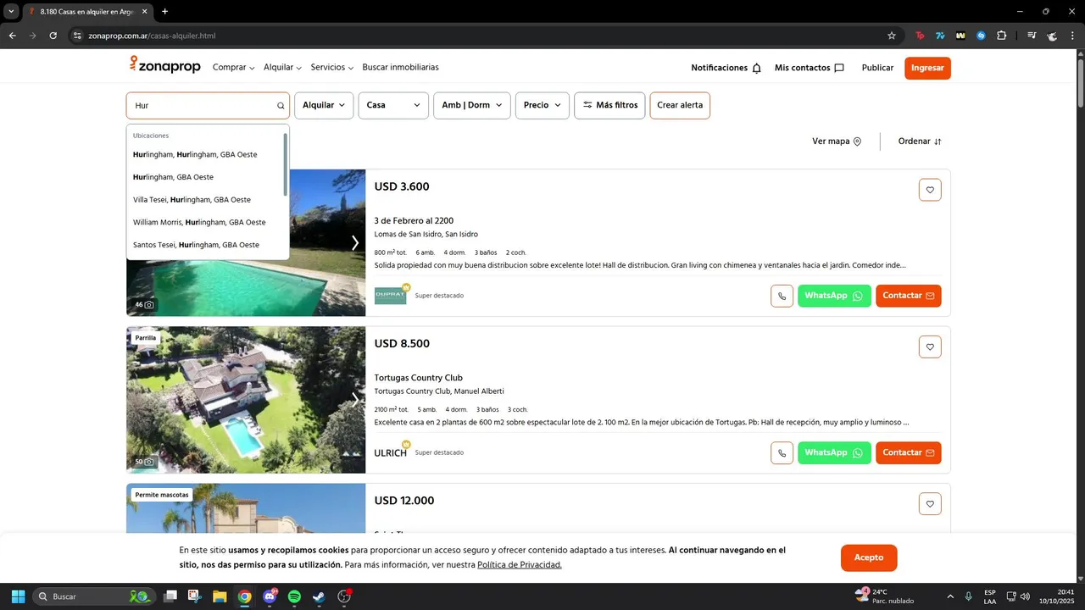Image resolution: width=1085 pixels, height=610 pixels.
Task: Click the suggestions list scrollbar
Action: (286, 165)
